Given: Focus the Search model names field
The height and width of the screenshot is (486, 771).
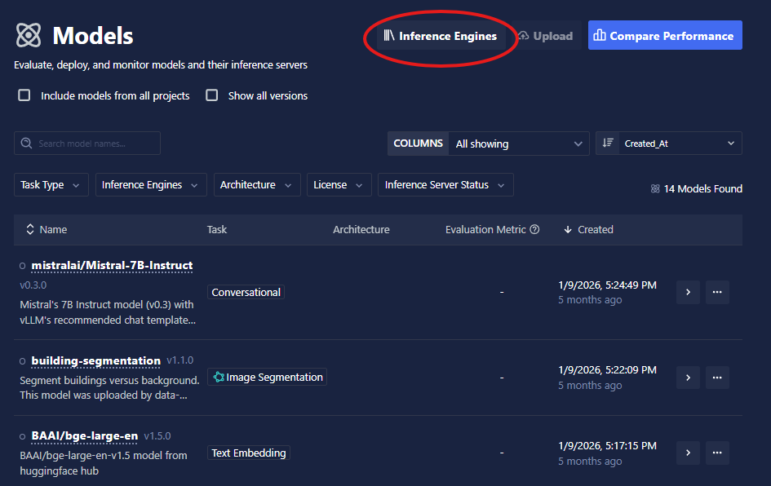Looking at the screenshot, I should (x=87, y=143).
